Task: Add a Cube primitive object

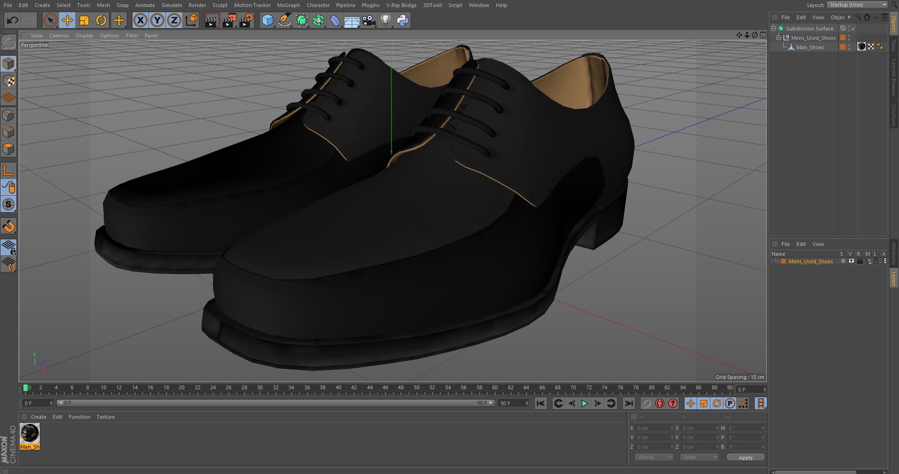Action: [267, 20]
